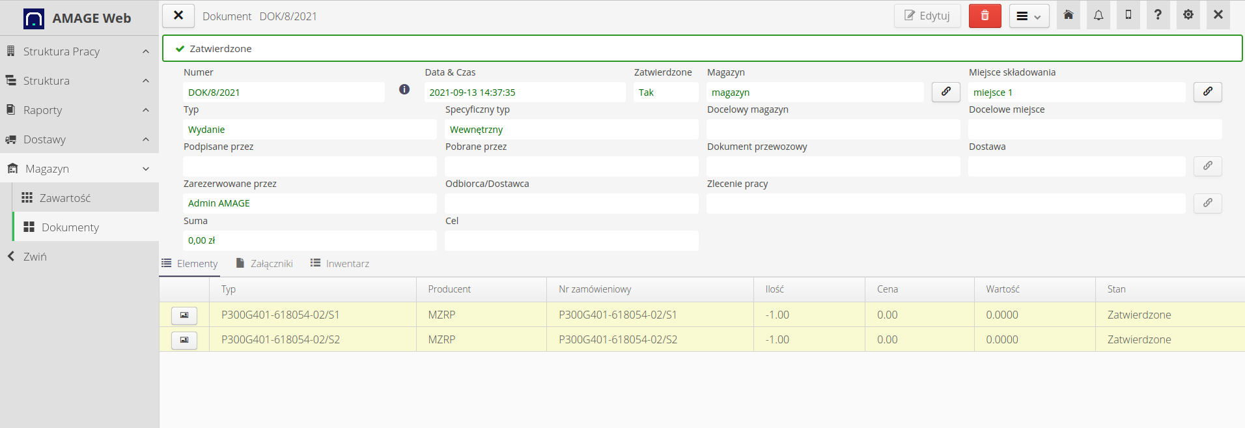The height and width of the screenshot is (428, 1245).
Task: Click the AMAGE Web logo icon
Action: 34,18
